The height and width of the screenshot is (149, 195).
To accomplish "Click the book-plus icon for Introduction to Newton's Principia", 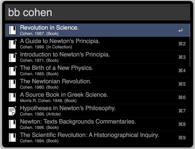I will click(x=13, y=57).
